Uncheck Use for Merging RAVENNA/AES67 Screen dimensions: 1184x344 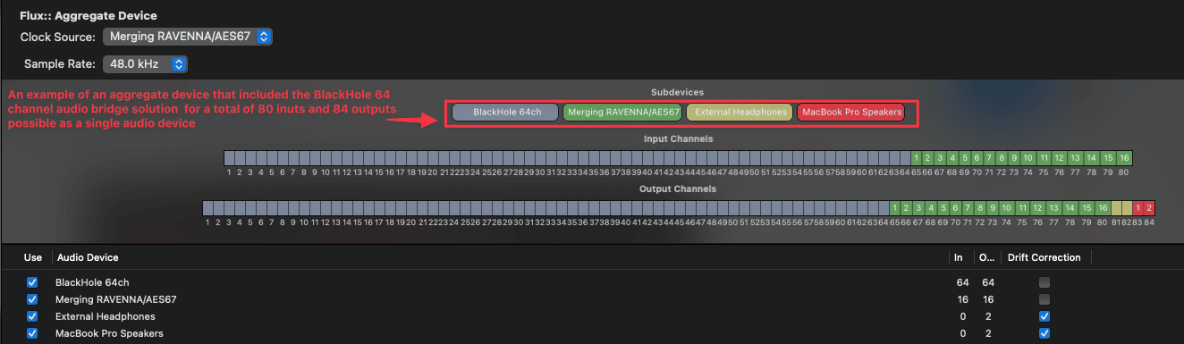pos(33,299)
